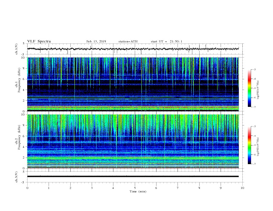Click the "ch.1(V)" waveform axis label
Viewport: 273px width, 211px height.
coord(17,49)
